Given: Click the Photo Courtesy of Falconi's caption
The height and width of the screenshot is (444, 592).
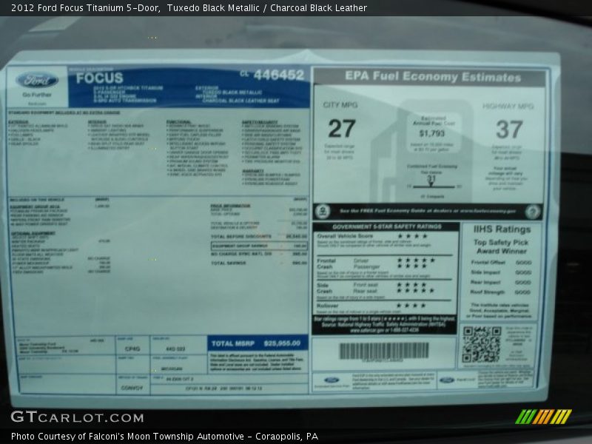Looking at the screenshot, I should (x=164, y=437).
